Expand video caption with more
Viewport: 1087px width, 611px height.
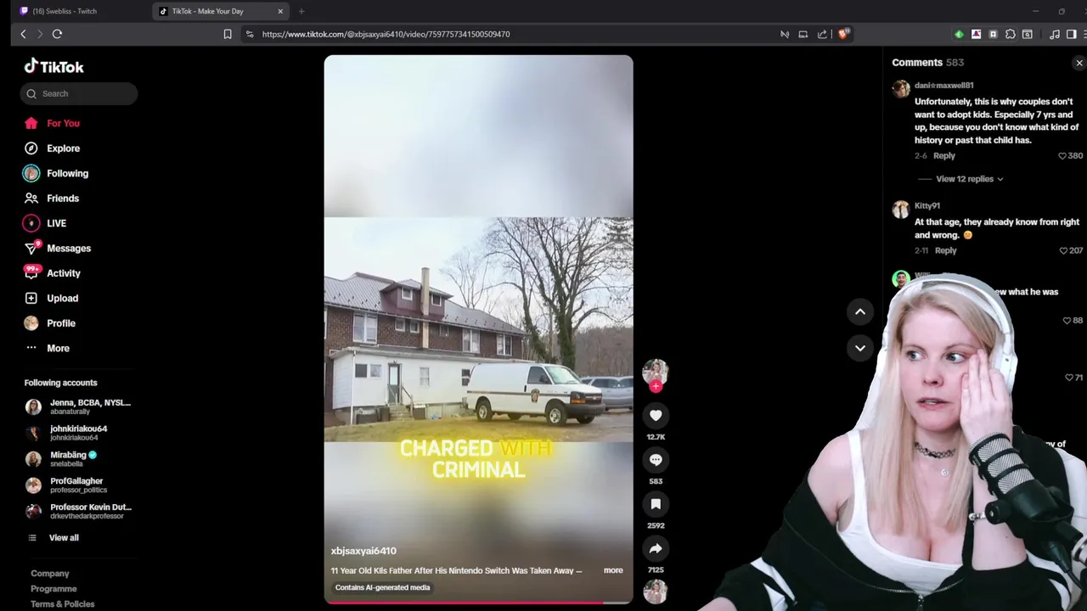tap(613, 570)
